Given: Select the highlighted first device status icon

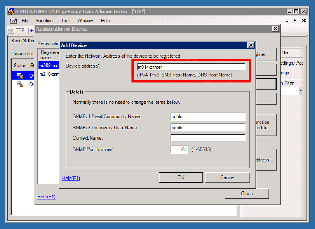Looking at the screenshot, I should click(20, 75).
